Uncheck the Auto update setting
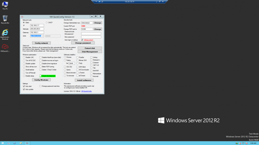This screenshot has width=259, height=145. click(x=24, y=89)
